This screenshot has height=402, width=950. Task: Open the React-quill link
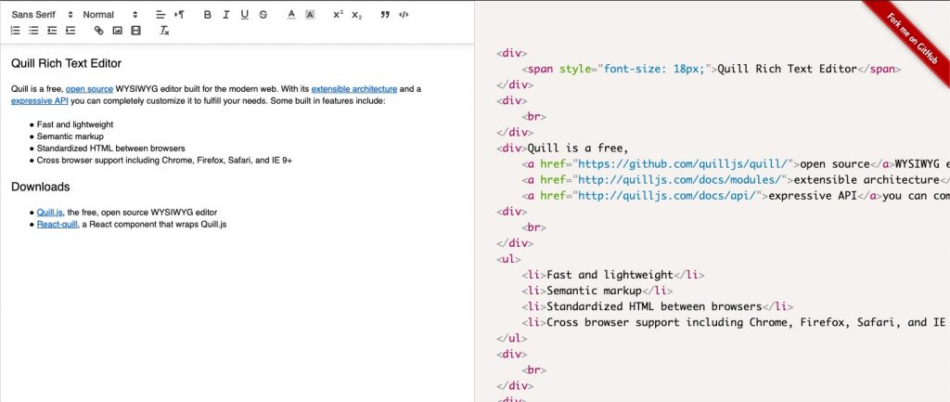(57, 225)
